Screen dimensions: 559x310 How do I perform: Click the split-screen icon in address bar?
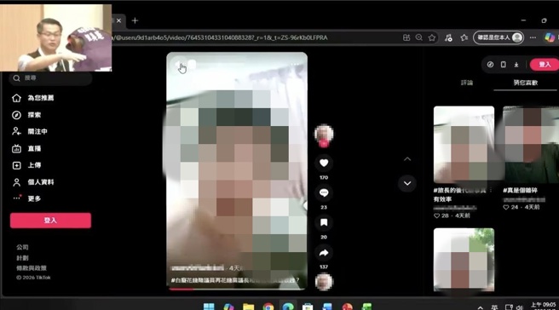pos(406,37)
